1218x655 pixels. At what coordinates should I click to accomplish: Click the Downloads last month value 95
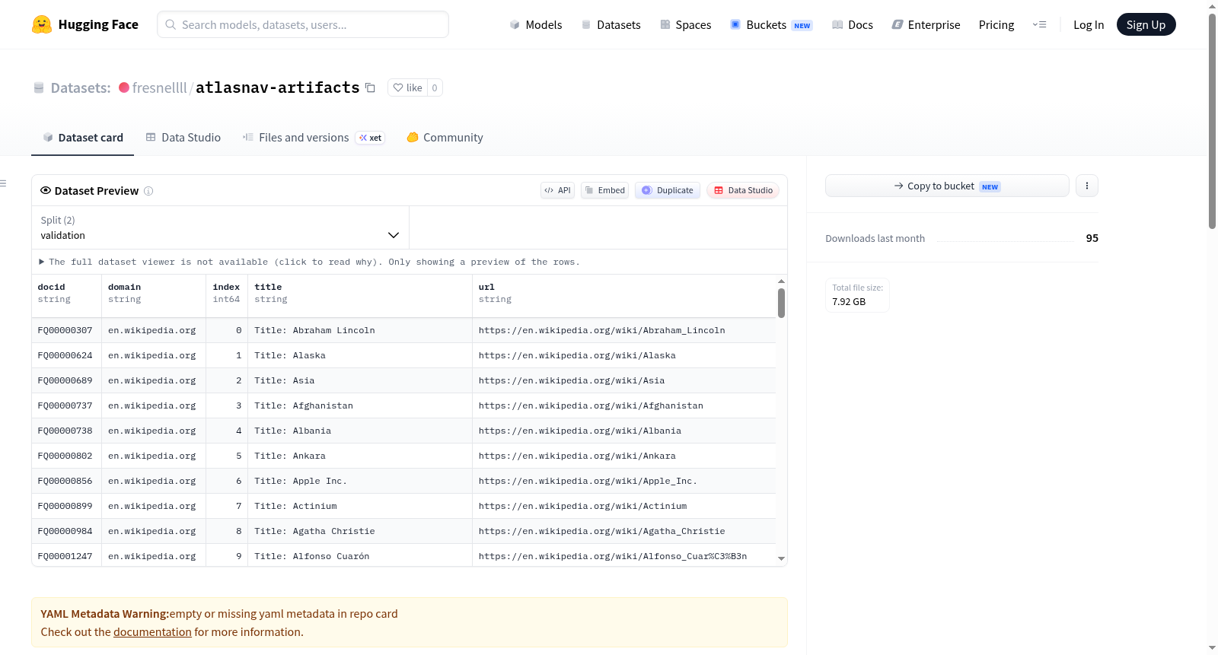point(1092,238)
